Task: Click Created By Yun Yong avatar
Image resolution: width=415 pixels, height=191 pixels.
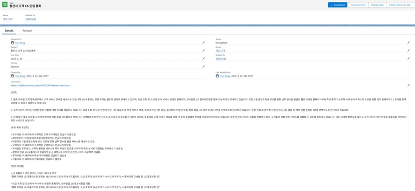Action: [x=13, y=76]
